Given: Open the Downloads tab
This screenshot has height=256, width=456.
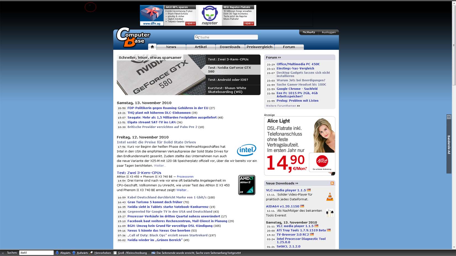Looking at the screenshot, I should [230, 47].
